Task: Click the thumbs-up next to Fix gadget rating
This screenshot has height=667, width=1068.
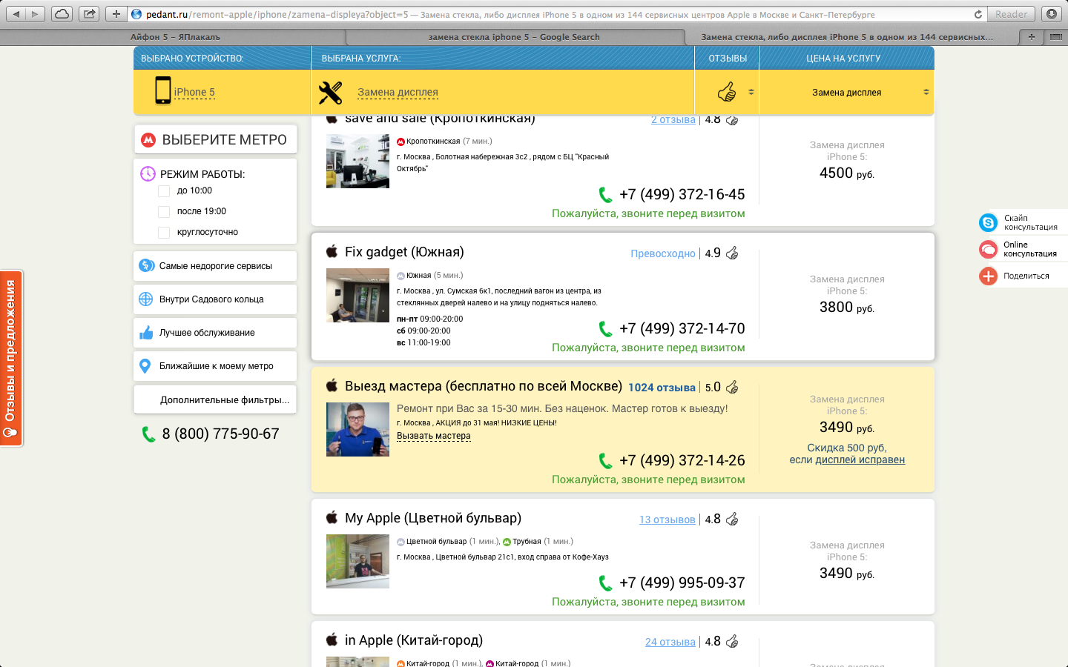Action: (732, 253)
